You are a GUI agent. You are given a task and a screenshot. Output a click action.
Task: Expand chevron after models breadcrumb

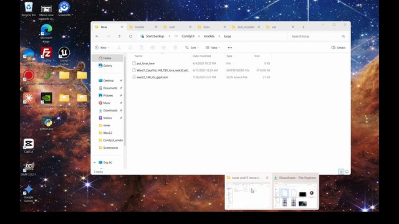pos(219,36)
